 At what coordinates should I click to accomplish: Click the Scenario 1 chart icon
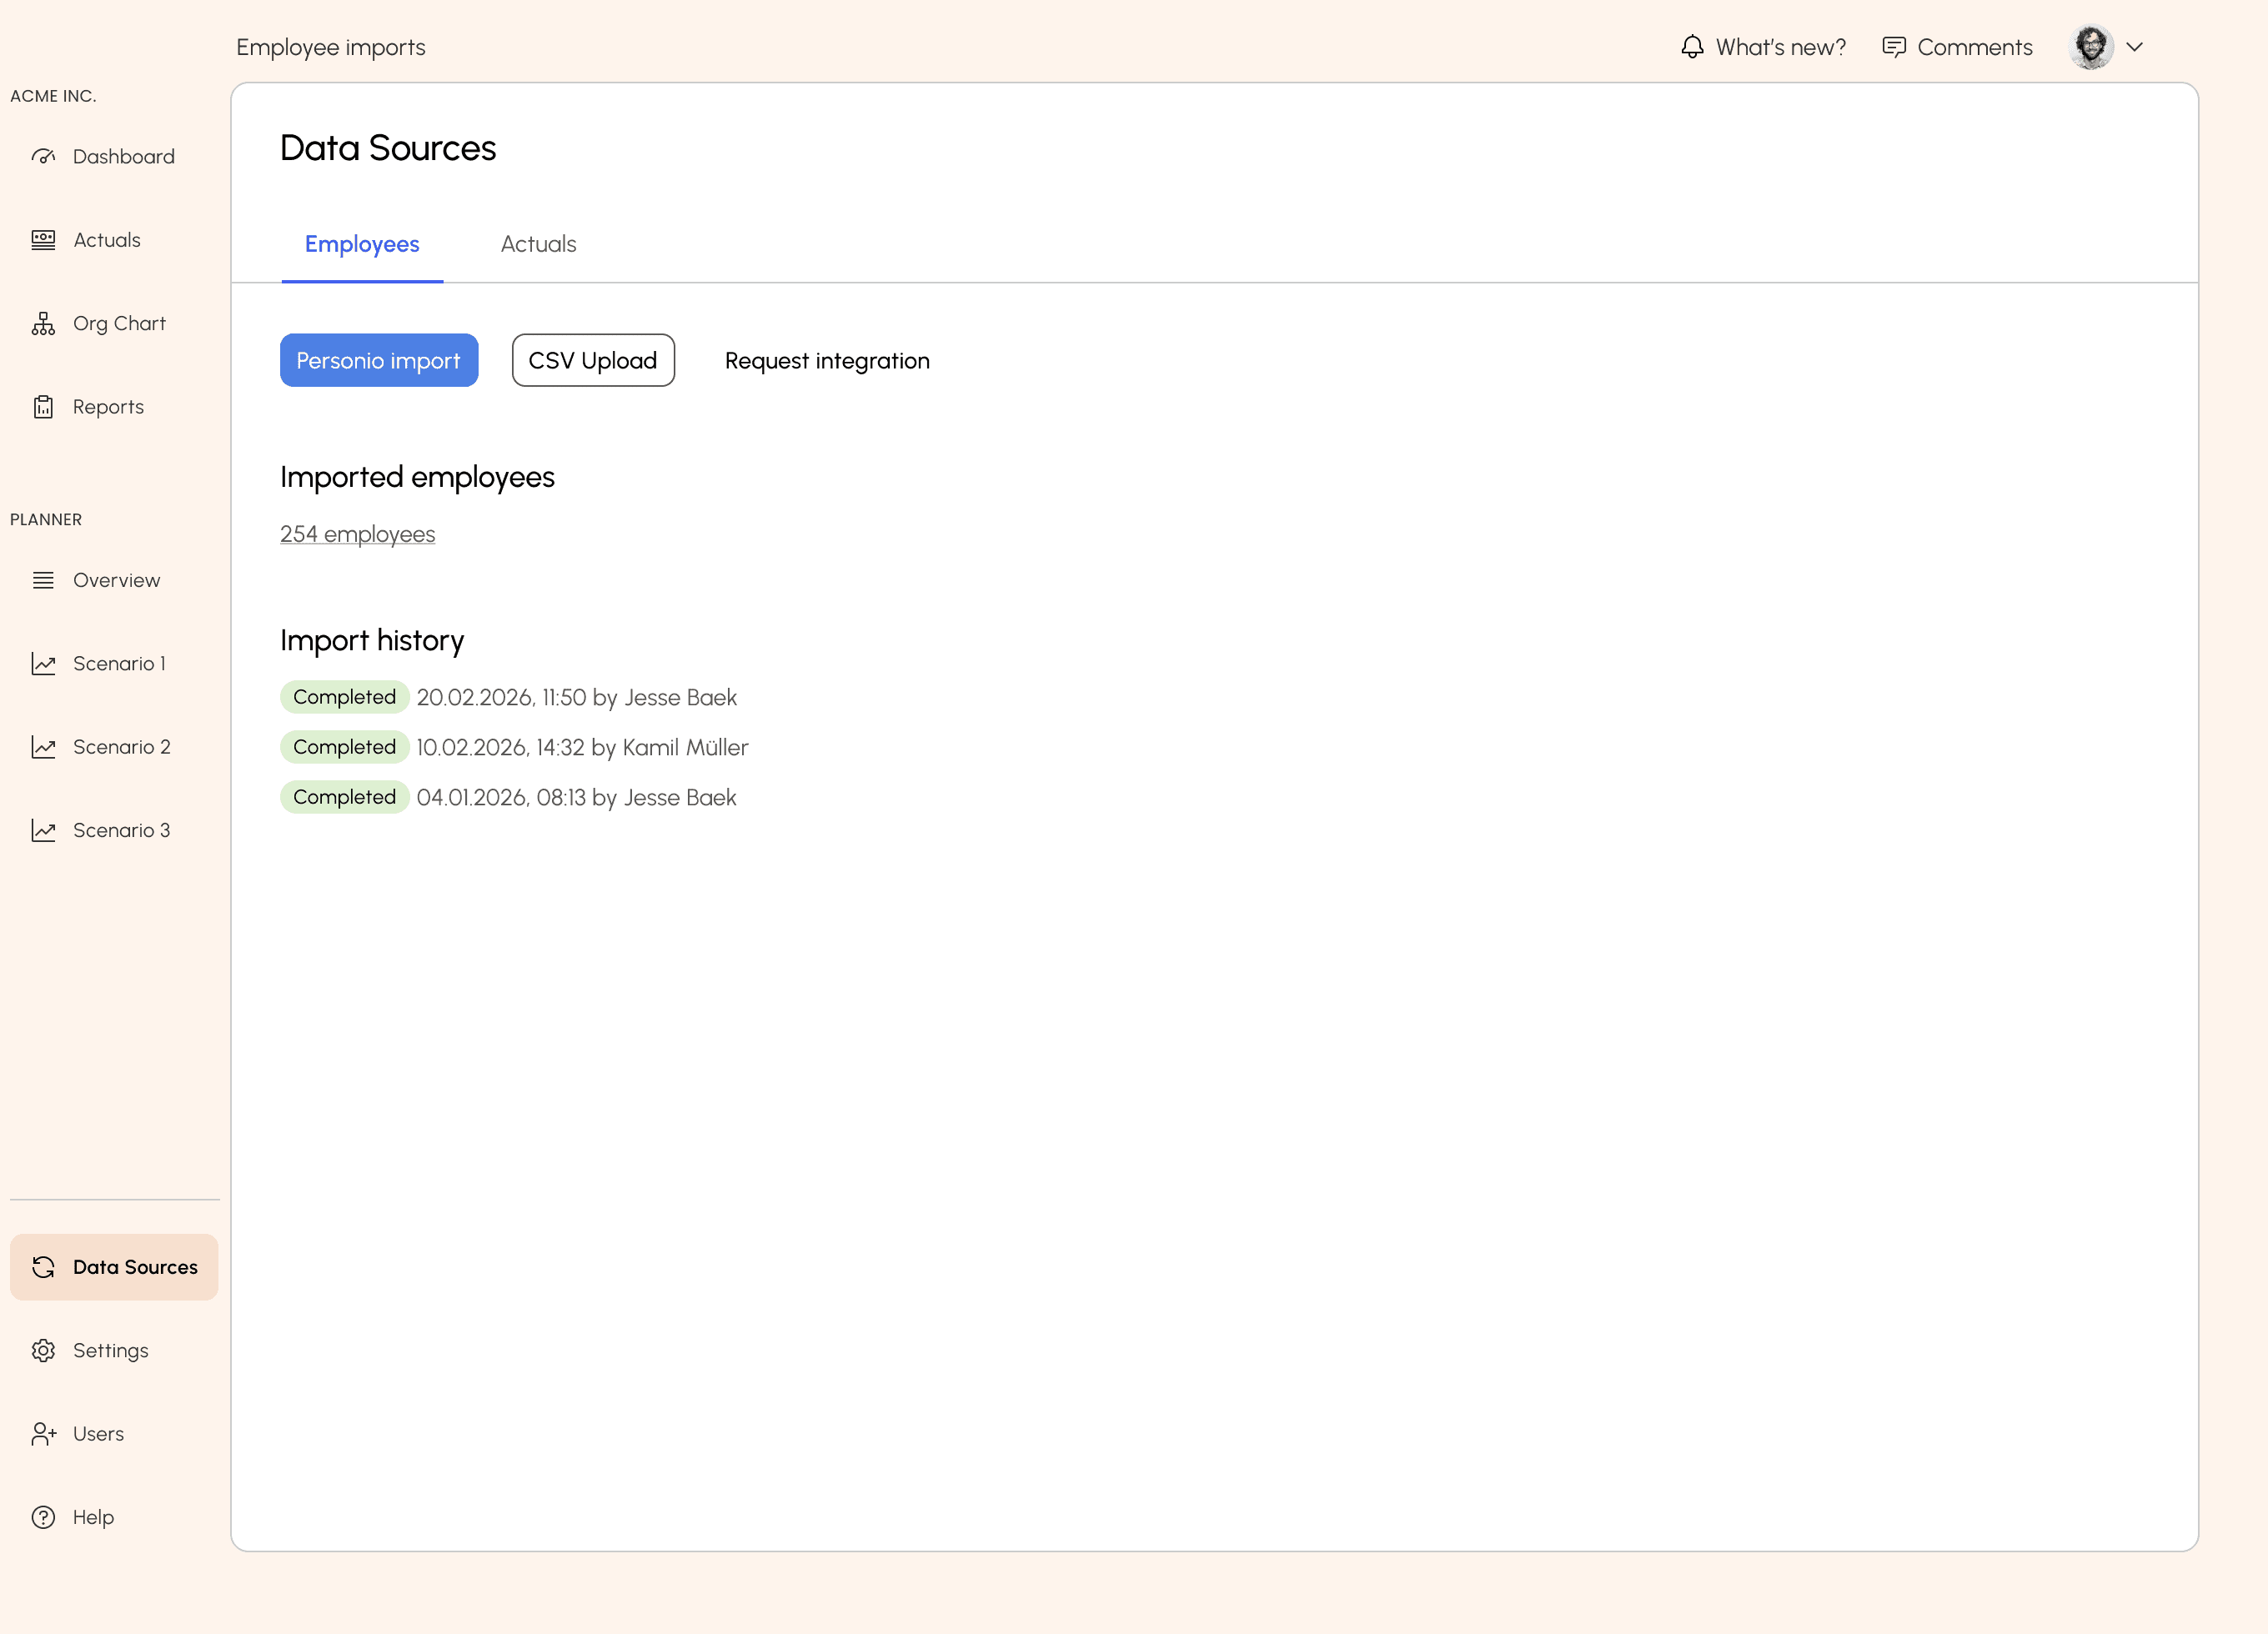click(x=43, y=664)
